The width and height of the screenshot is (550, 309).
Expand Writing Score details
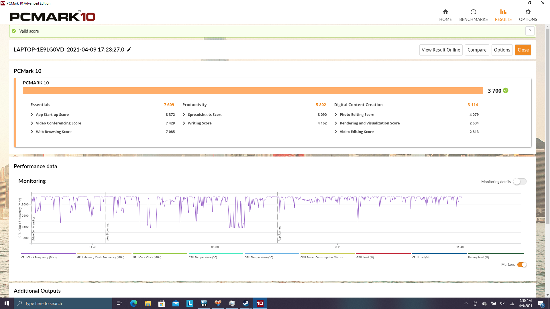(184, 123)
